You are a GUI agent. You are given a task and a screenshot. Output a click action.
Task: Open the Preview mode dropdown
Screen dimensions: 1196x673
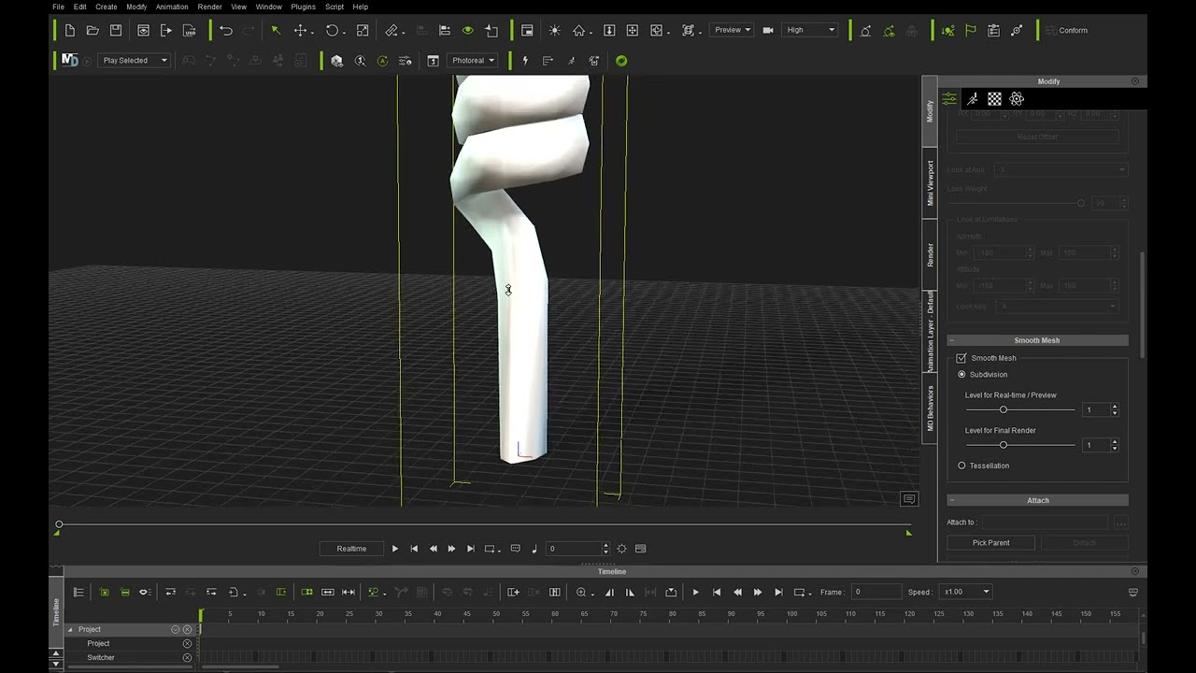coord(732,30)
